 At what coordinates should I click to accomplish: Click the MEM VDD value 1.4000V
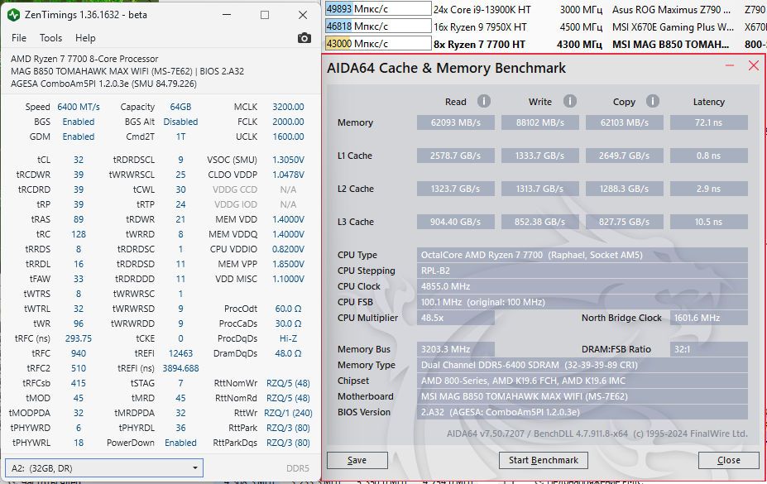[x=288, y=219]
